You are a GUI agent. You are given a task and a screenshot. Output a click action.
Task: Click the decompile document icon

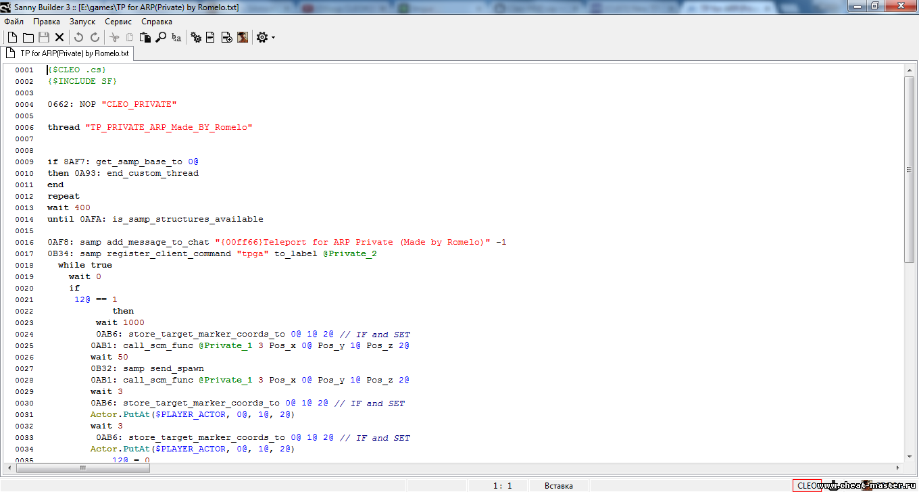[211, 38]
